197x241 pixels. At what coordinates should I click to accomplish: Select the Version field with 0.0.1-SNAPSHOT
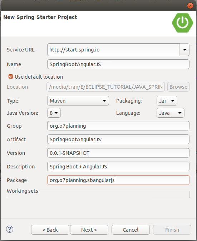pyautogui.click(x=118, y=153)
